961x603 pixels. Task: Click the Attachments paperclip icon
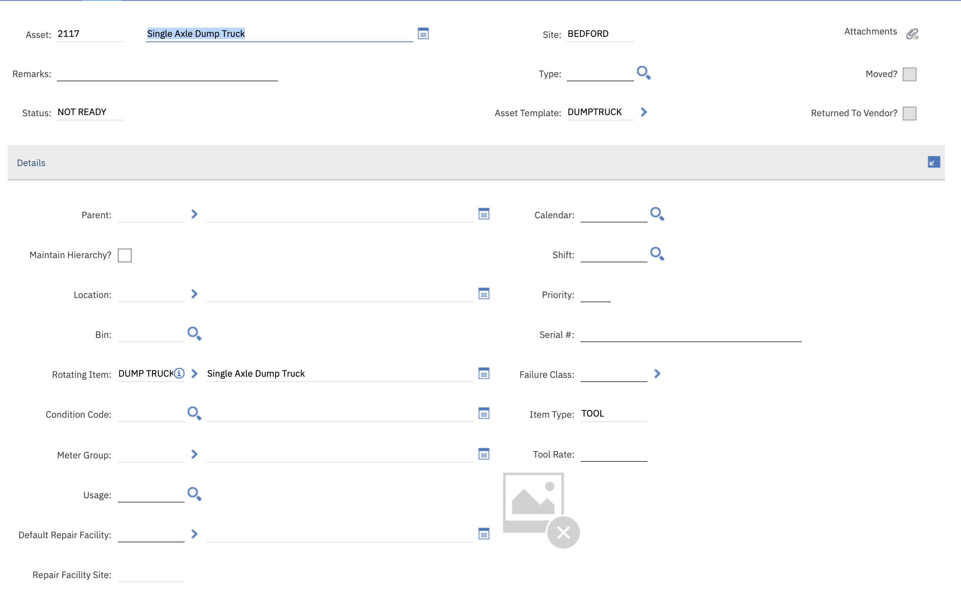(912, 34)
